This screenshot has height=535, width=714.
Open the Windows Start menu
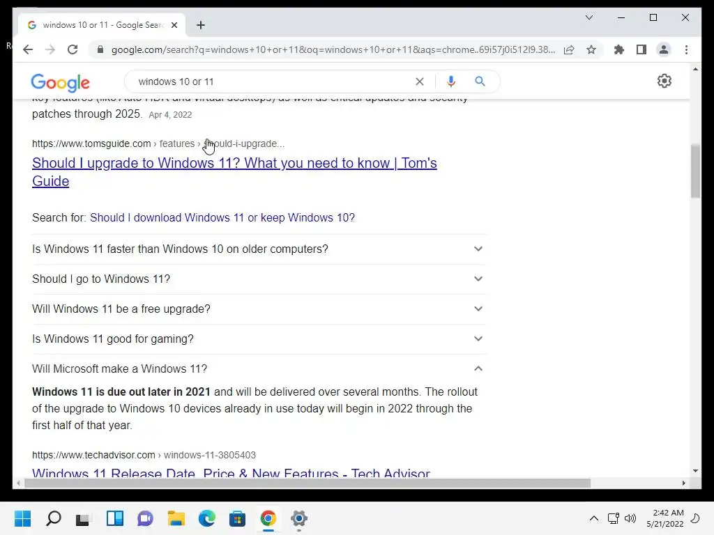[23, 518]
